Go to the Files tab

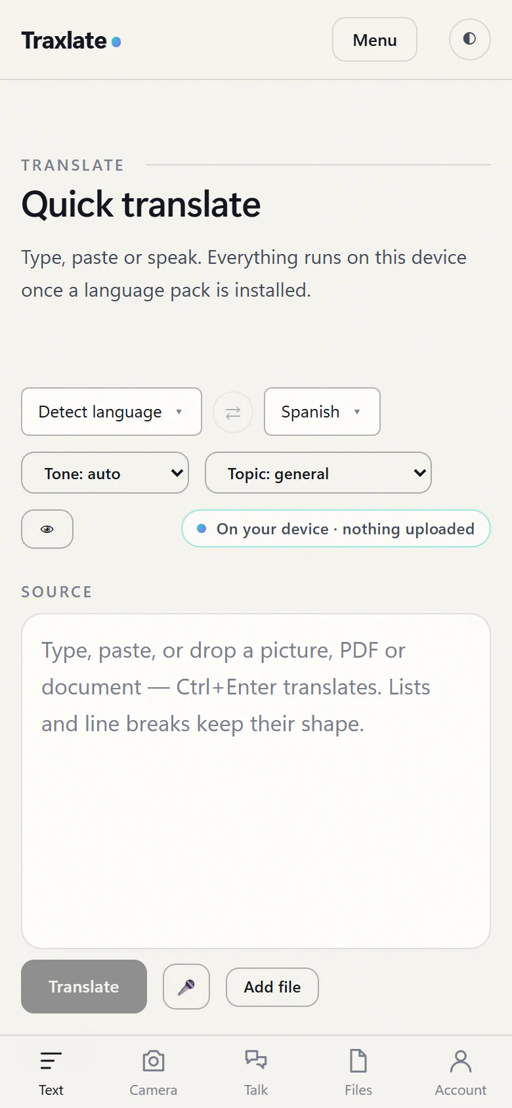point(358,1073)
